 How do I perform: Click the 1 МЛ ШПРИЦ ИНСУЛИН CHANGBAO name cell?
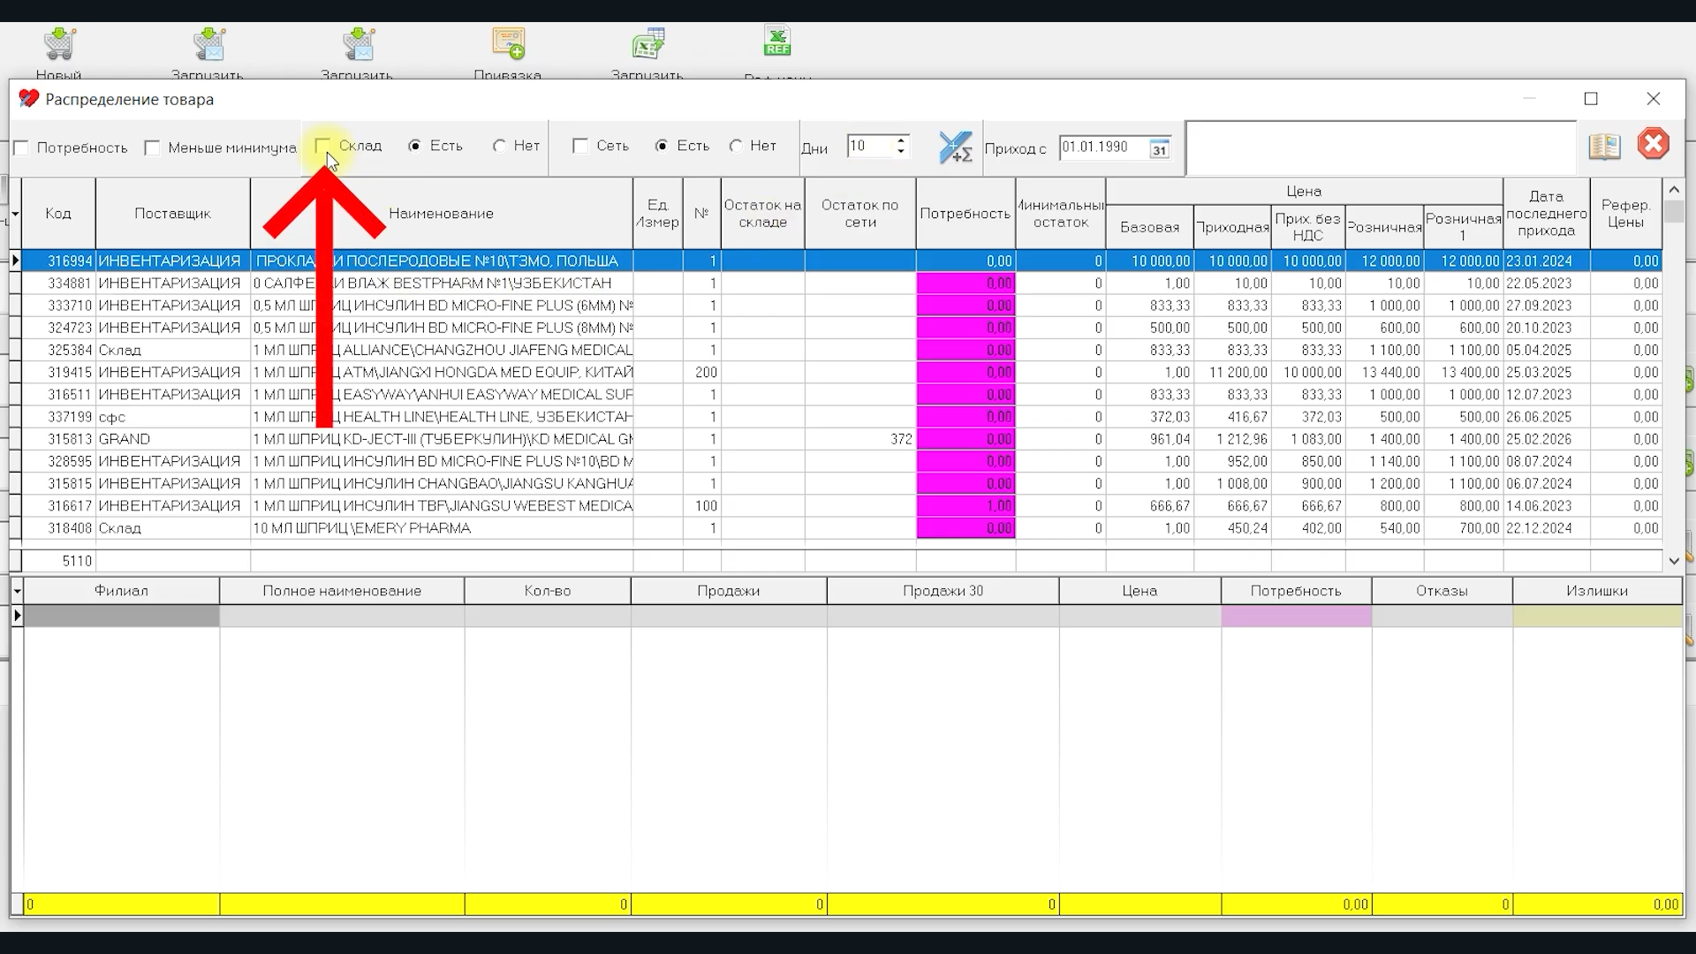(442, 484)
